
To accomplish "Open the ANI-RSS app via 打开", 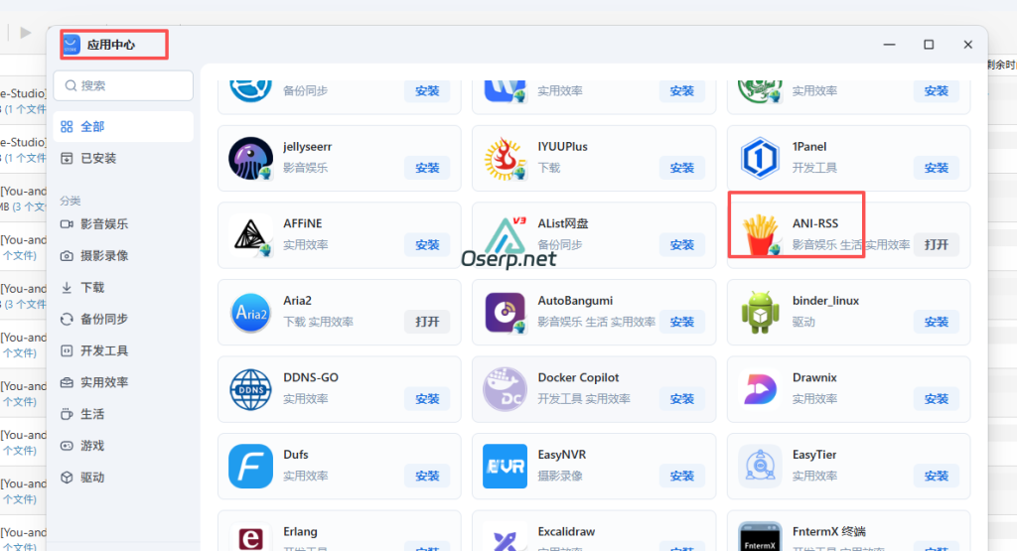I will coord(936,245).
